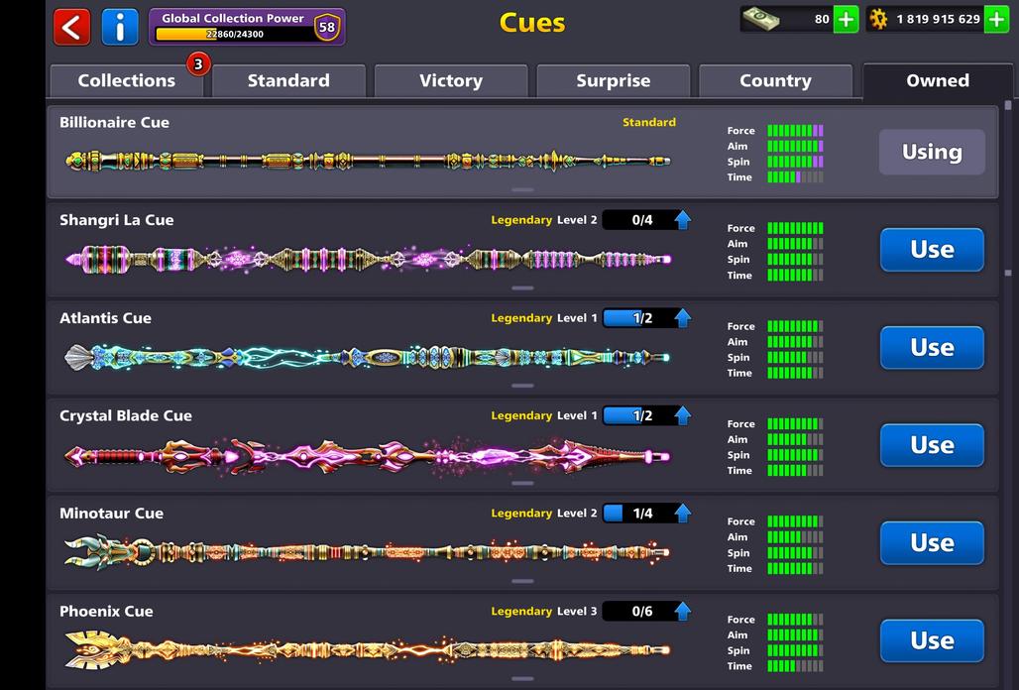Select the Atlantis Cue image
This screenshot has height=690, width=1019.
[x=367, y=358]
